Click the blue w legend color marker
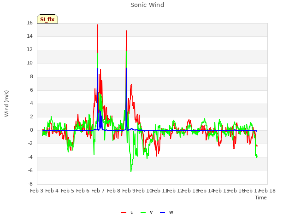Viewport: 295px width, 221px height. (162, 213)
